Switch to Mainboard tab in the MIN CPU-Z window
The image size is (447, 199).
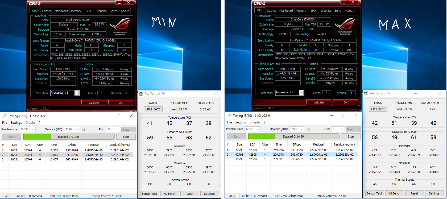click(x=61, y=11)
